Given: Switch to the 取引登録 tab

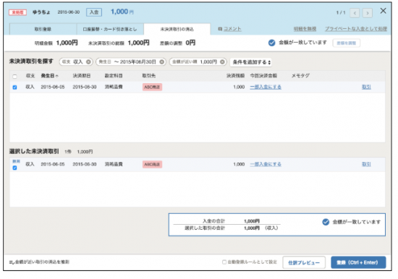Looking at the screenshot, I should coord(43,29).
